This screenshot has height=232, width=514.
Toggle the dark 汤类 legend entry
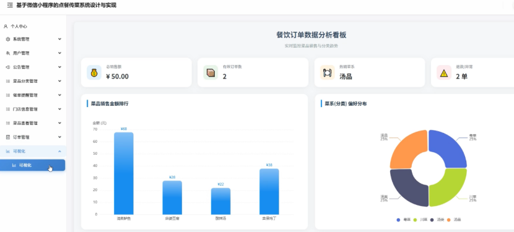coord(437,220)
